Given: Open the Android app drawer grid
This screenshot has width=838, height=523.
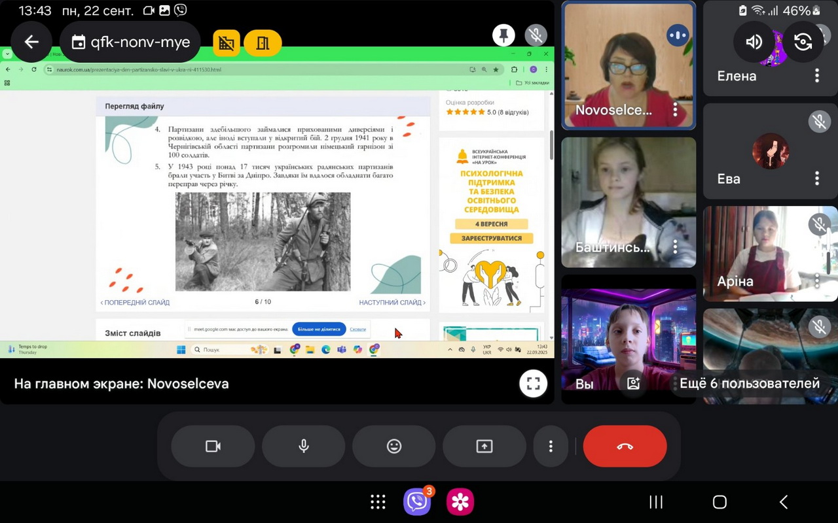Looking at the screenshot, I should coord(378,501).
